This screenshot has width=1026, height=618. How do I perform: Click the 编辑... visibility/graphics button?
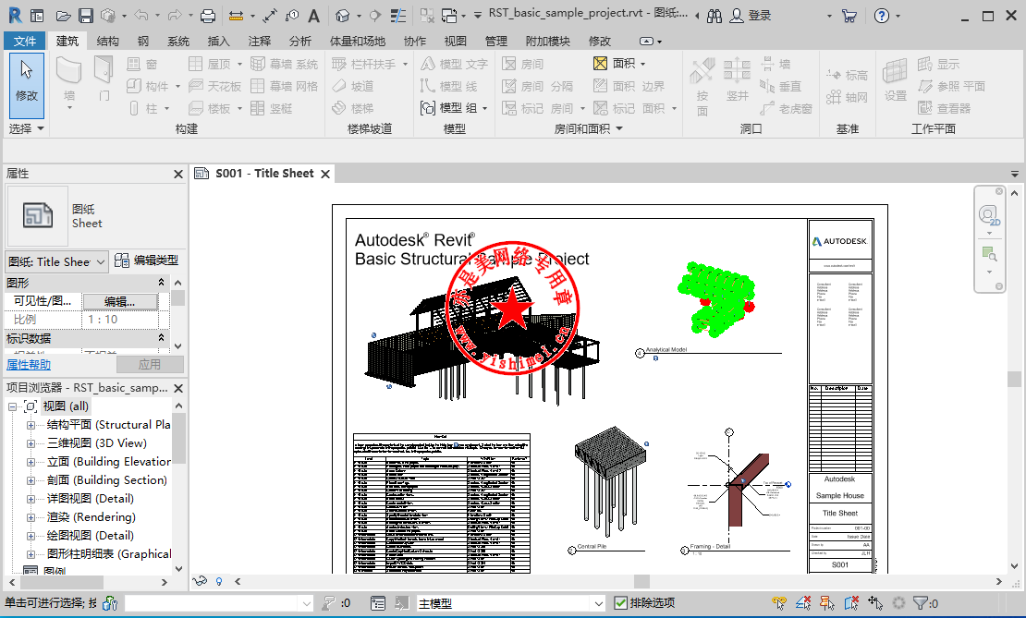coord(120,301)
